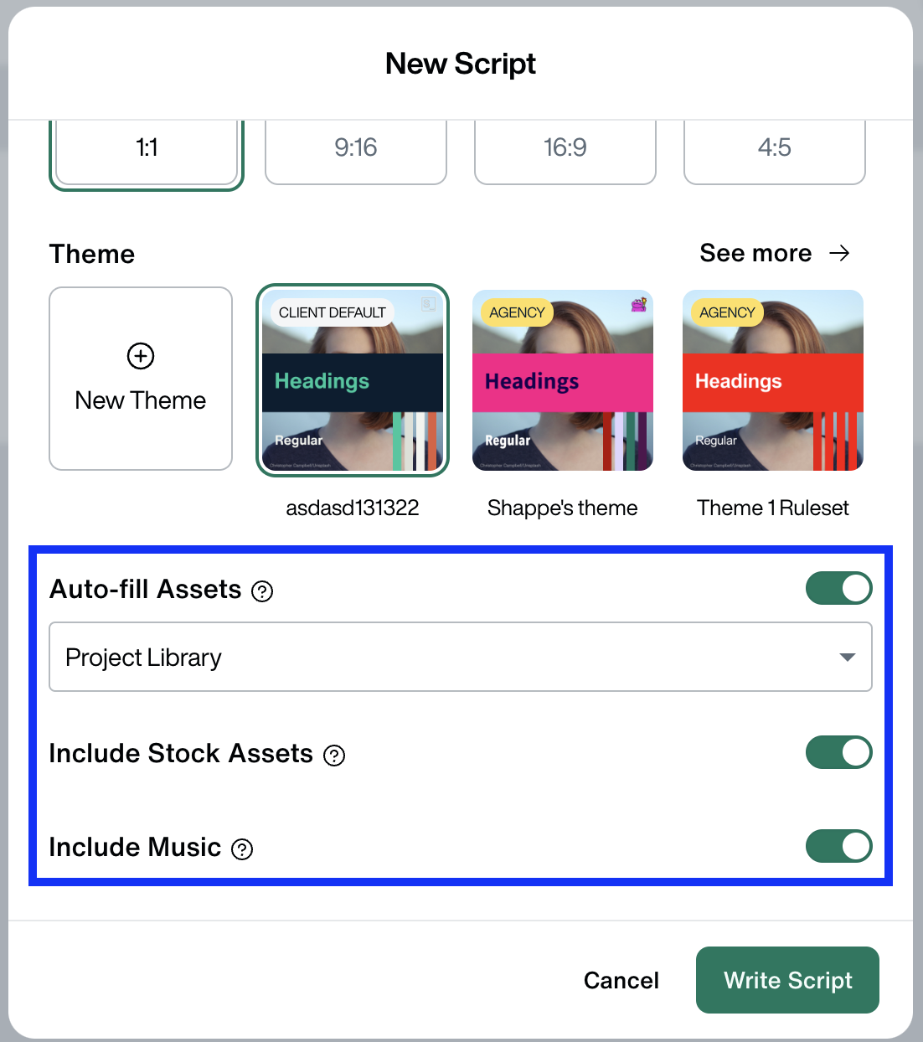Click the AGENCY badge on Theme 1 Ruleset

727,312
